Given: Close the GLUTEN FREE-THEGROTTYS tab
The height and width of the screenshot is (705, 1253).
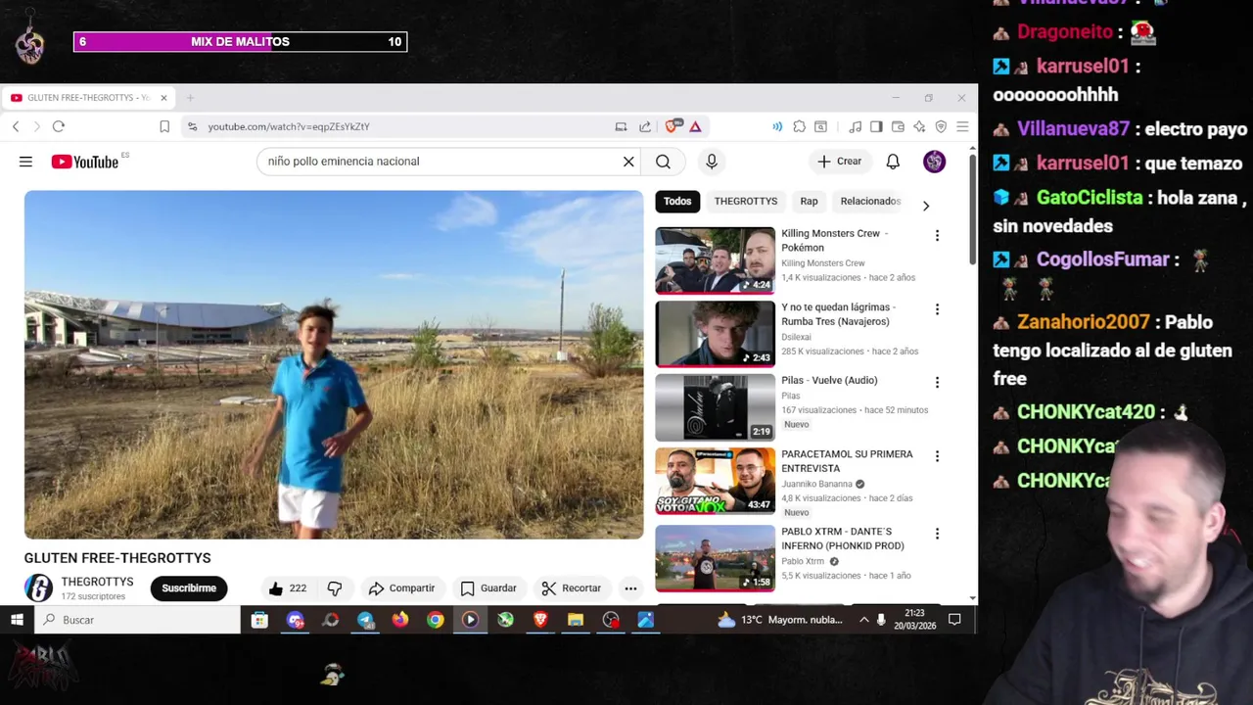Looking at the screenshot, I should pyautogui.click(x=163, y=98).
